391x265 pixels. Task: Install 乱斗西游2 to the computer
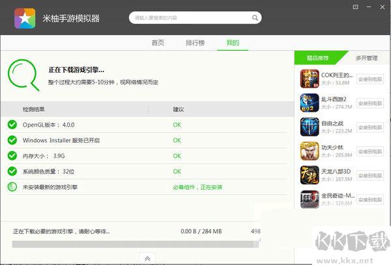pos(370,103)
